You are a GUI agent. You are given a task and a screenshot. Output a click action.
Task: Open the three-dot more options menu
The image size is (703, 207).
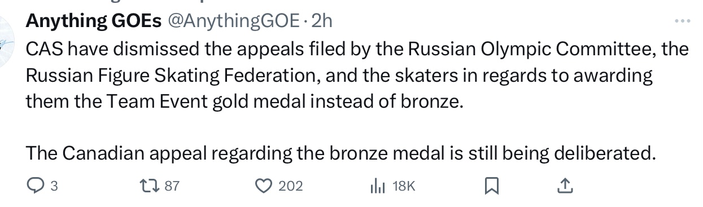click(683, 21)
